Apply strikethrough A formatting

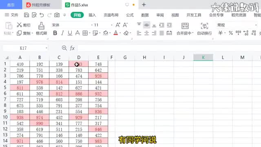coord(77,33)
